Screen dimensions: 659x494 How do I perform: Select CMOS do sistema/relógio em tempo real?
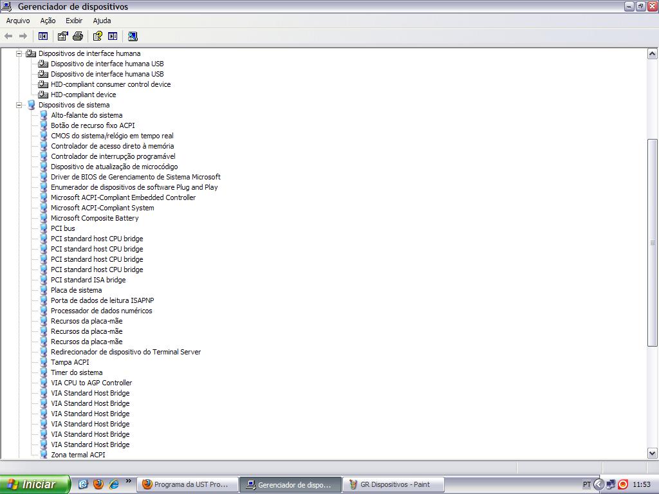[112, 136]
